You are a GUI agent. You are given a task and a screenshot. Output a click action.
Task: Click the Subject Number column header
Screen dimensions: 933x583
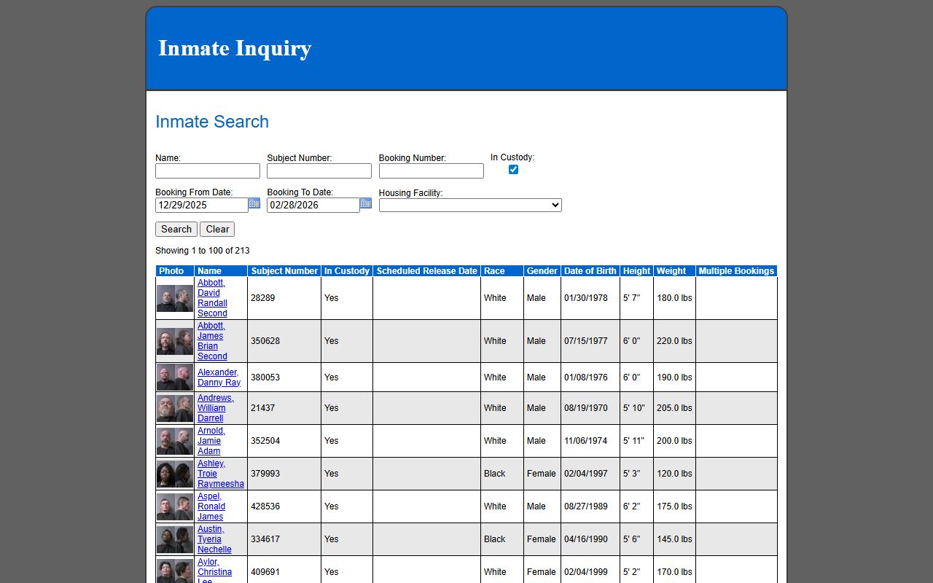284,271
